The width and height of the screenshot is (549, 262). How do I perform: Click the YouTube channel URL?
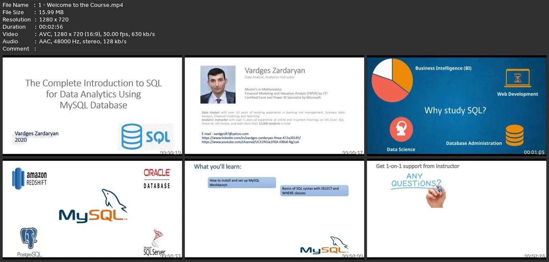tap(250, 142)
